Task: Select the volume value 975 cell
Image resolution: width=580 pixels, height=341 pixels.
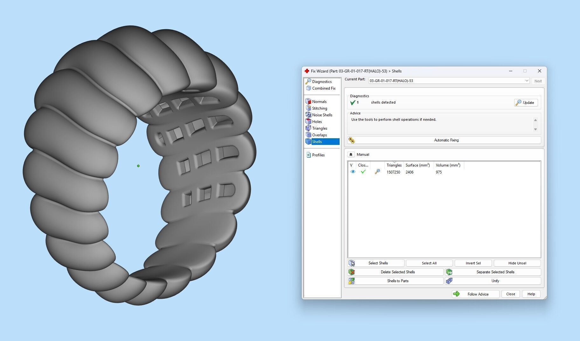Action: (439, 172)
